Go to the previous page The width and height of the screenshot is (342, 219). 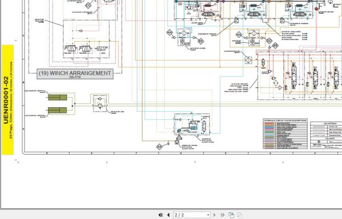[x=168, y=215]
